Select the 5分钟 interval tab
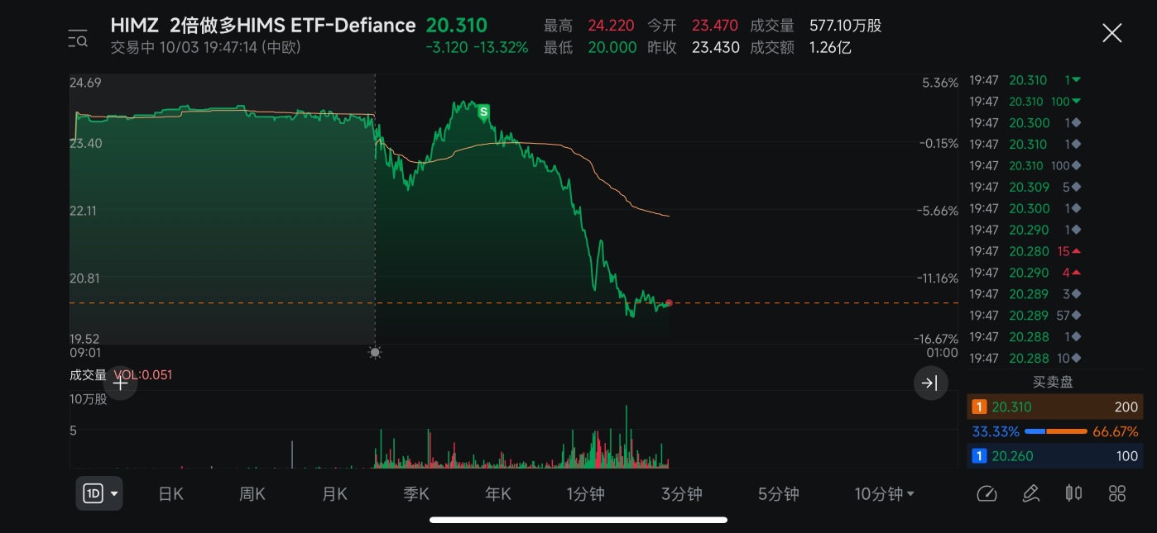 click(778, 494)
